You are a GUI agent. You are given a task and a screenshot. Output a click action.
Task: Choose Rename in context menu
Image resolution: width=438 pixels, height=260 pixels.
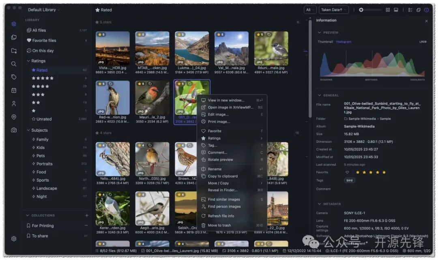pos(232,169)
